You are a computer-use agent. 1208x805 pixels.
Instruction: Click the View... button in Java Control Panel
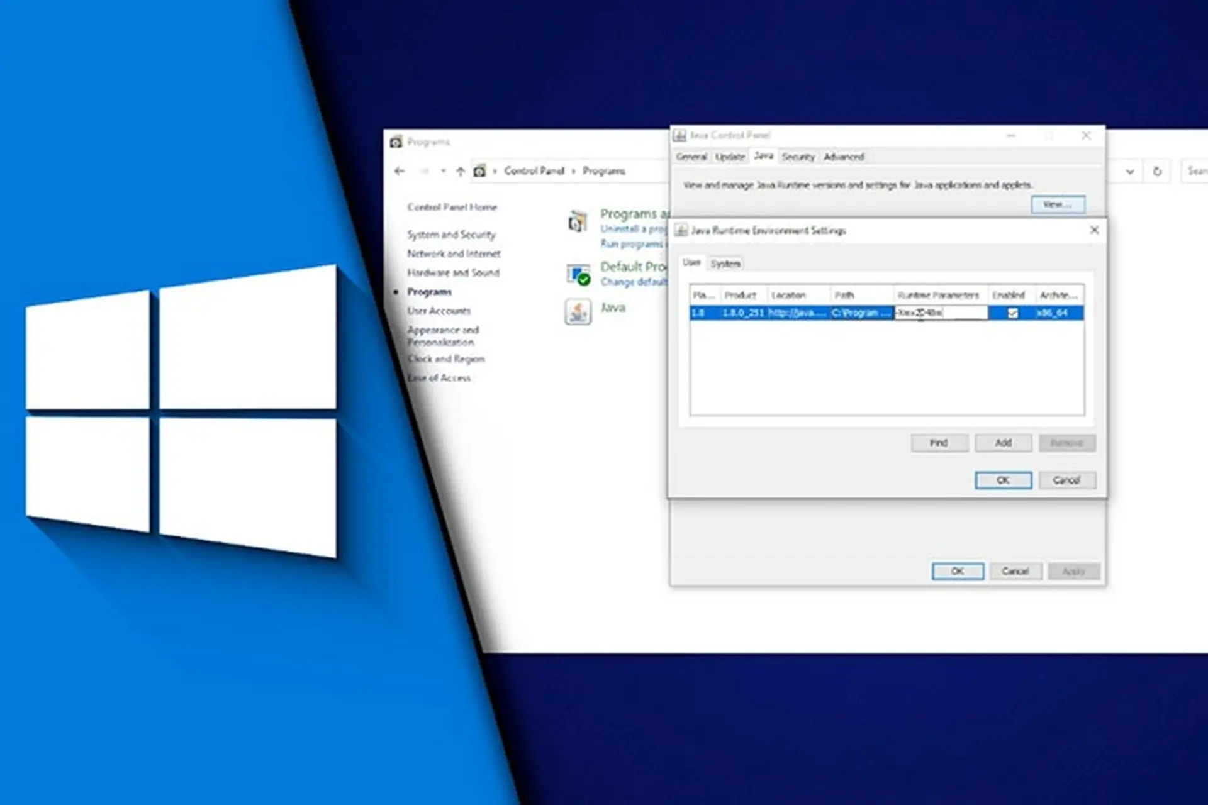coord(1058,204)
